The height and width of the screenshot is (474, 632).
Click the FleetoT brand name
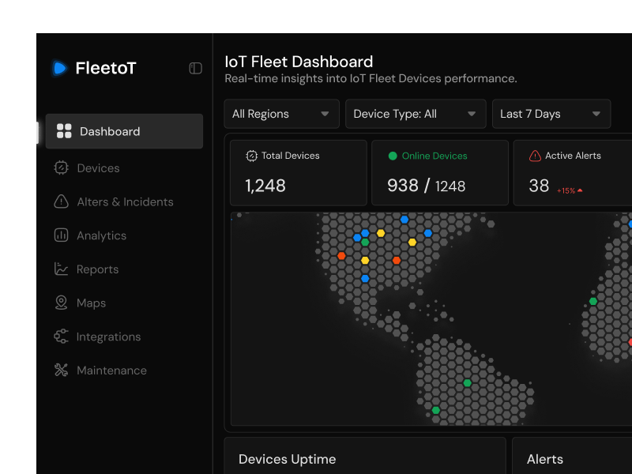click(106, 68)
